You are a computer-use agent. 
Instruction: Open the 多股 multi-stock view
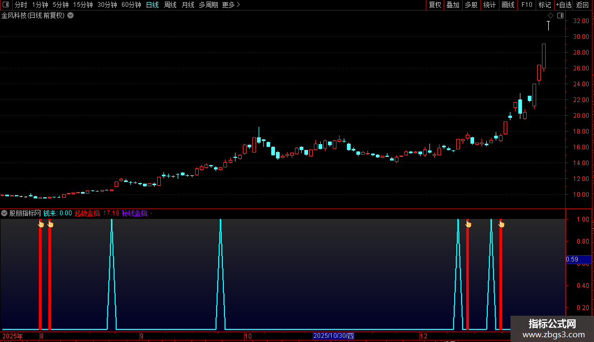click(472, 5)
